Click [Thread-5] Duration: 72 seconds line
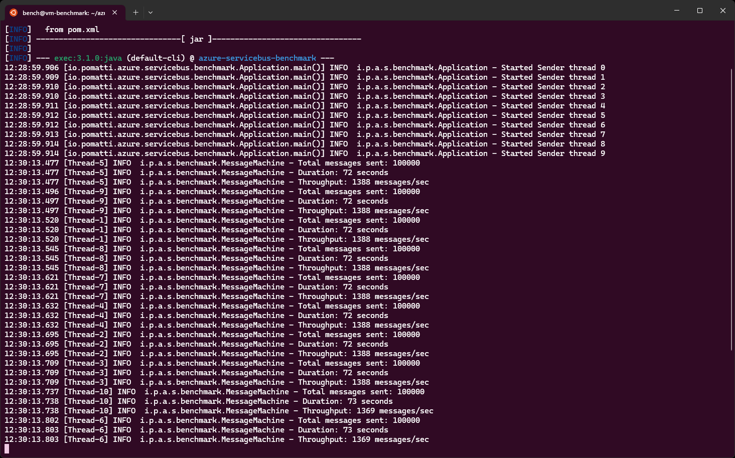The image size is (735, 458). click(x=196, y=173)
